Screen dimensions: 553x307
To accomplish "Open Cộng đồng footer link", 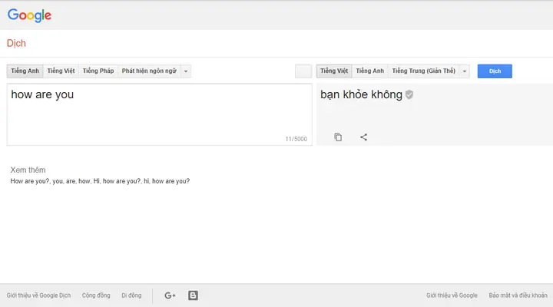I will click(96, 295).
